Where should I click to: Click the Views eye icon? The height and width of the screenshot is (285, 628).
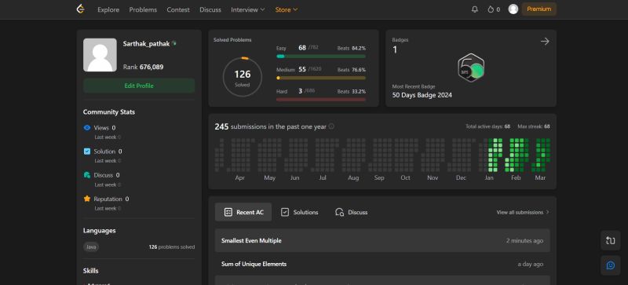coord(87,128)
